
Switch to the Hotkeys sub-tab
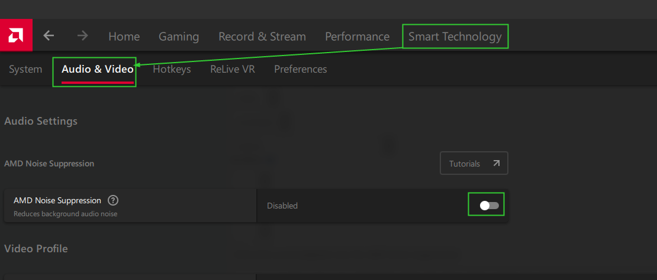[172, 69]
